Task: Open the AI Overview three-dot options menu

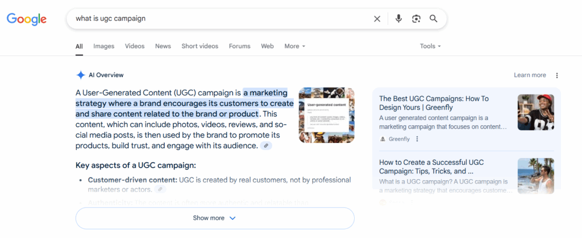Action: 557,75
